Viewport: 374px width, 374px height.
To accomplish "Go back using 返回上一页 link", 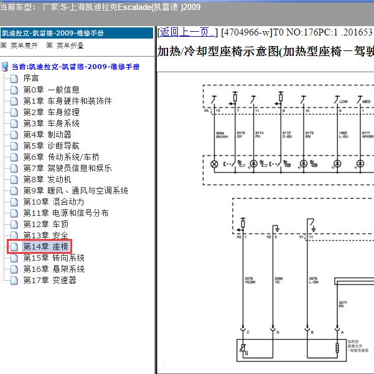I will coord(187,32).
